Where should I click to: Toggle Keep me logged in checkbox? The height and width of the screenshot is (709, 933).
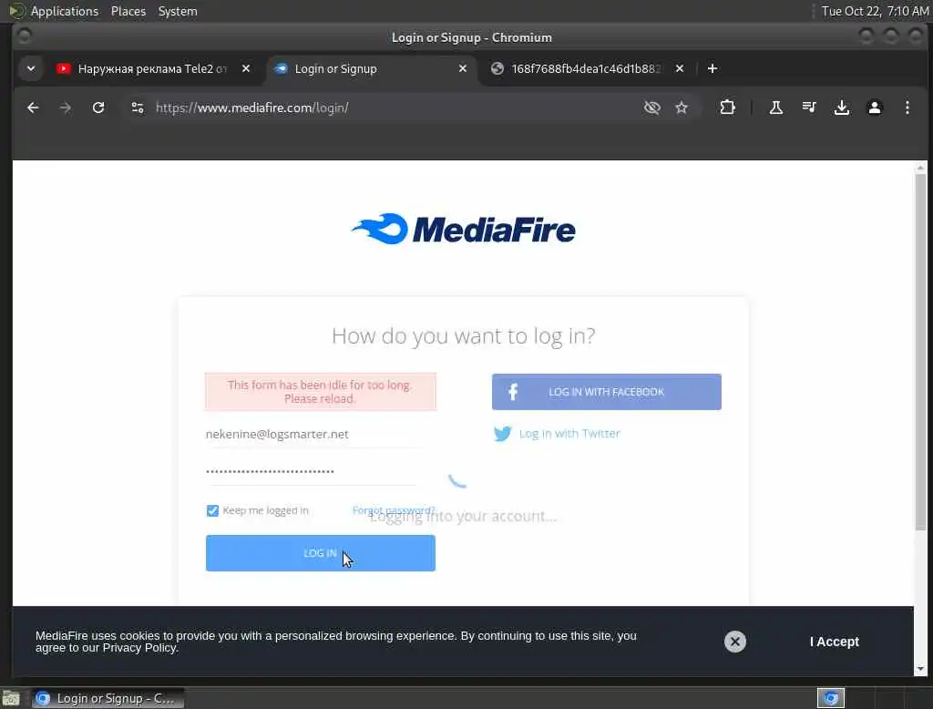point(212,510)
